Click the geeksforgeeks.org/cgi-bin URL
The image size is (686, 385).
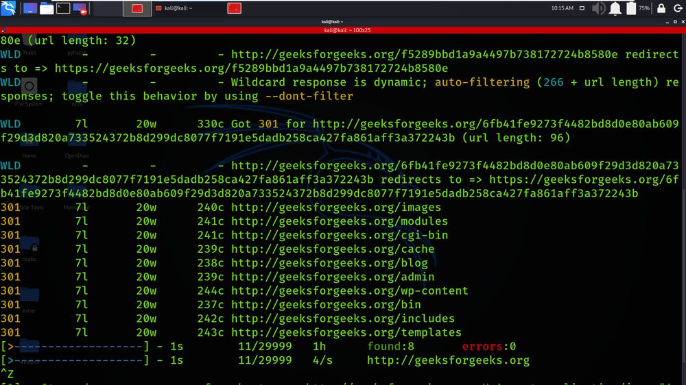[x=340, y=236]
